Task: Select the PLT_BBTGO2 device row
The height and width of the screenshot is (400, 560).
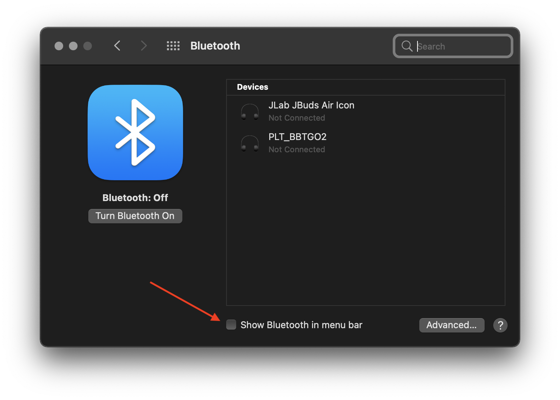Action: [366, 143]
